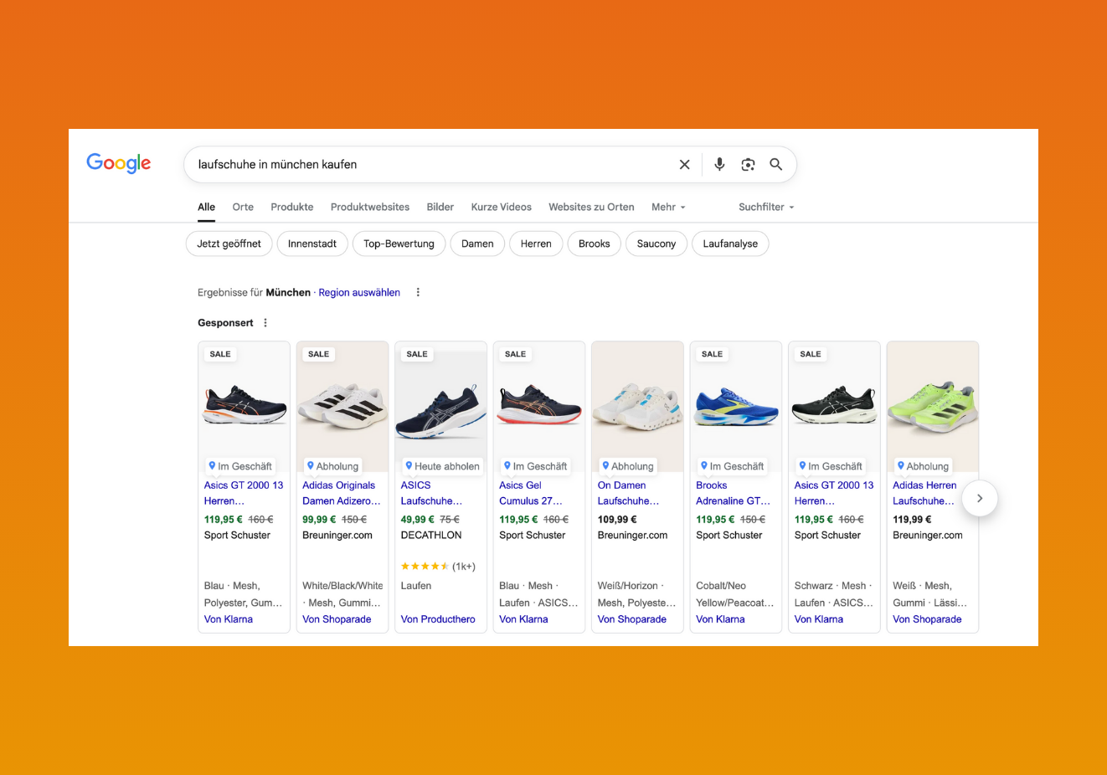
Task: Switch to the Bilder tab
Action: [440, 207]
